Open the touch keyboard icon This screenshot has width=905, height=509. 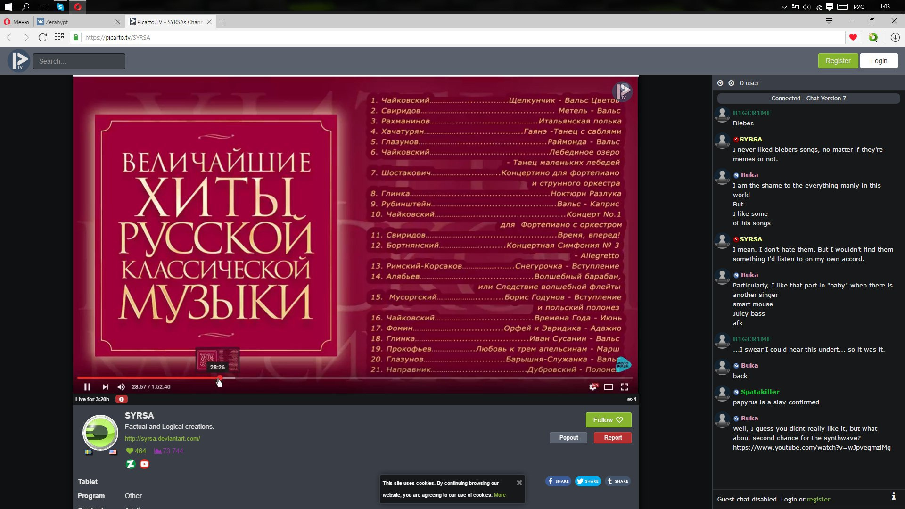[x=843, y=7]
